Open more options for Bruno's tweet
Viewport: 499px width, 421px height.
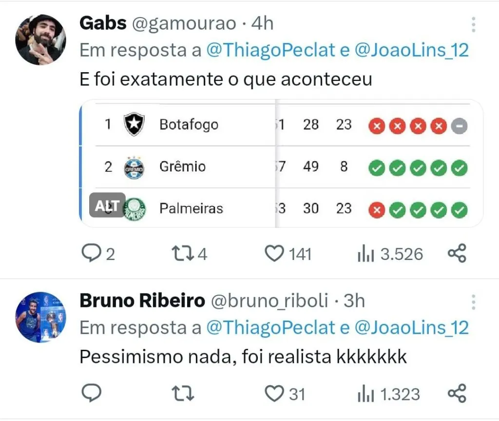(x=473, y=302)
